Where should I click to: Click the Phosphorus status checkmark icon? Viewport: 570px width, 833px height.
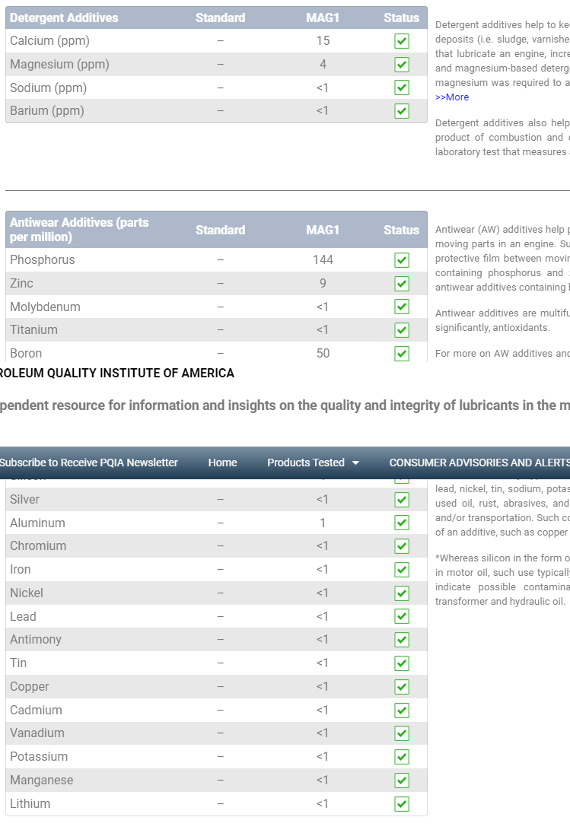(402, 259)
